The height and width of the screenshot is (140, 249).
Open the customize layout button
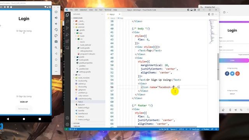pyautogui.click(x=199, y=10)
